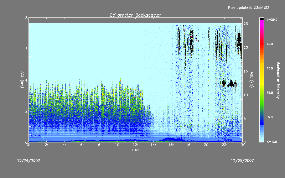Click the "18:" hour tick on UTC axis
The width and height of the screenshot is (285, 178).
[189, 145]
